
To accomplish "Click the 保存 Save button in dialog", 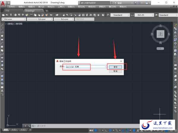I will coord(115,67).
